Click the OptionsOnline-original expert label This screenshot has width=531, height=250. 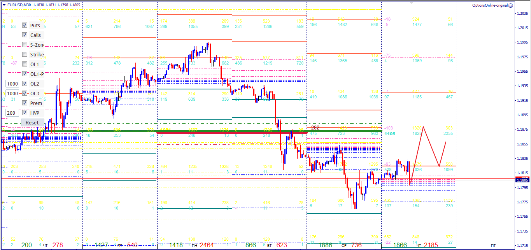tap(490, 5)
